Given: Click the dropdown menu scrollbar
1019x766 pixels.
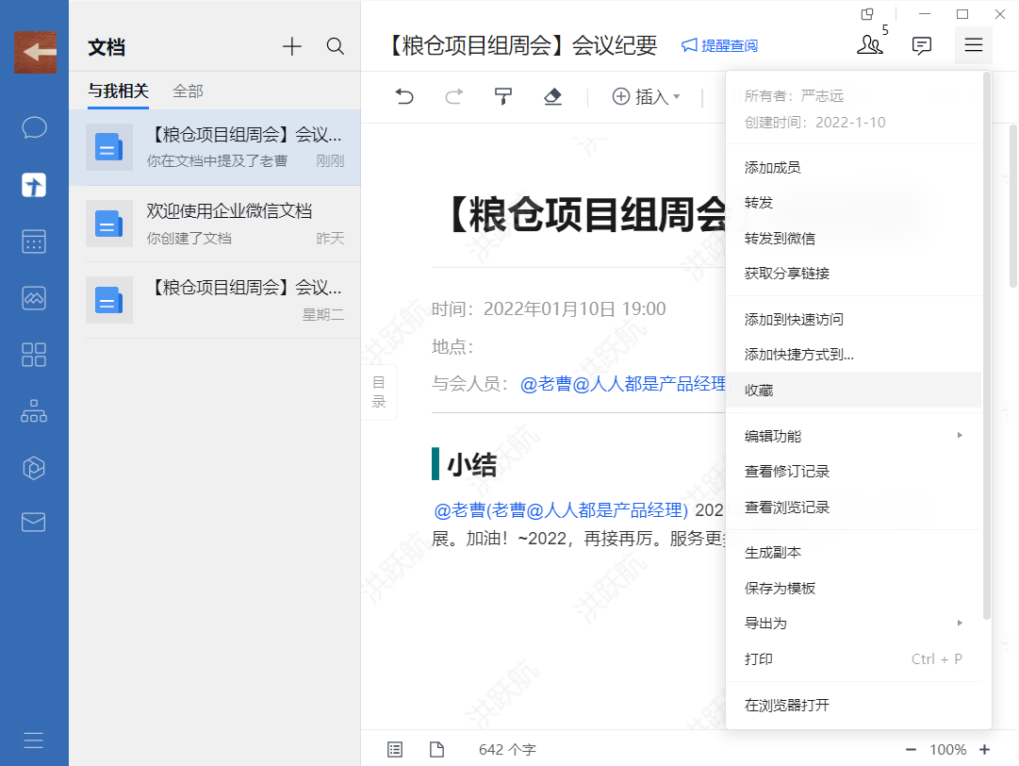Looking at the screenshot, I should point(987,346).
